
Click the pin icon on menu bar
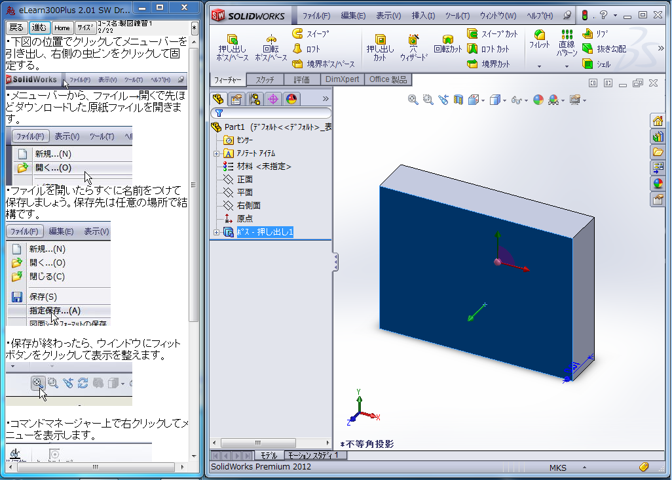(x=567, y=16)
